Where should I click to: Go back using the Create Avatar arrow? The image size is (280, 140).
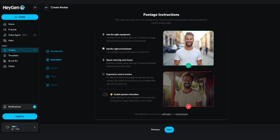pyautogui.click(x=47, y=7)
